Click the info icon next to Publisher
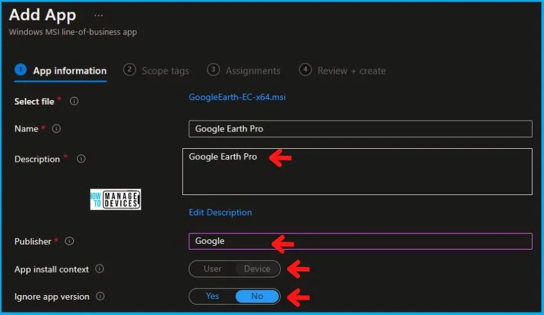The width and height of the screenshot is (544, 315). [69, 241]
